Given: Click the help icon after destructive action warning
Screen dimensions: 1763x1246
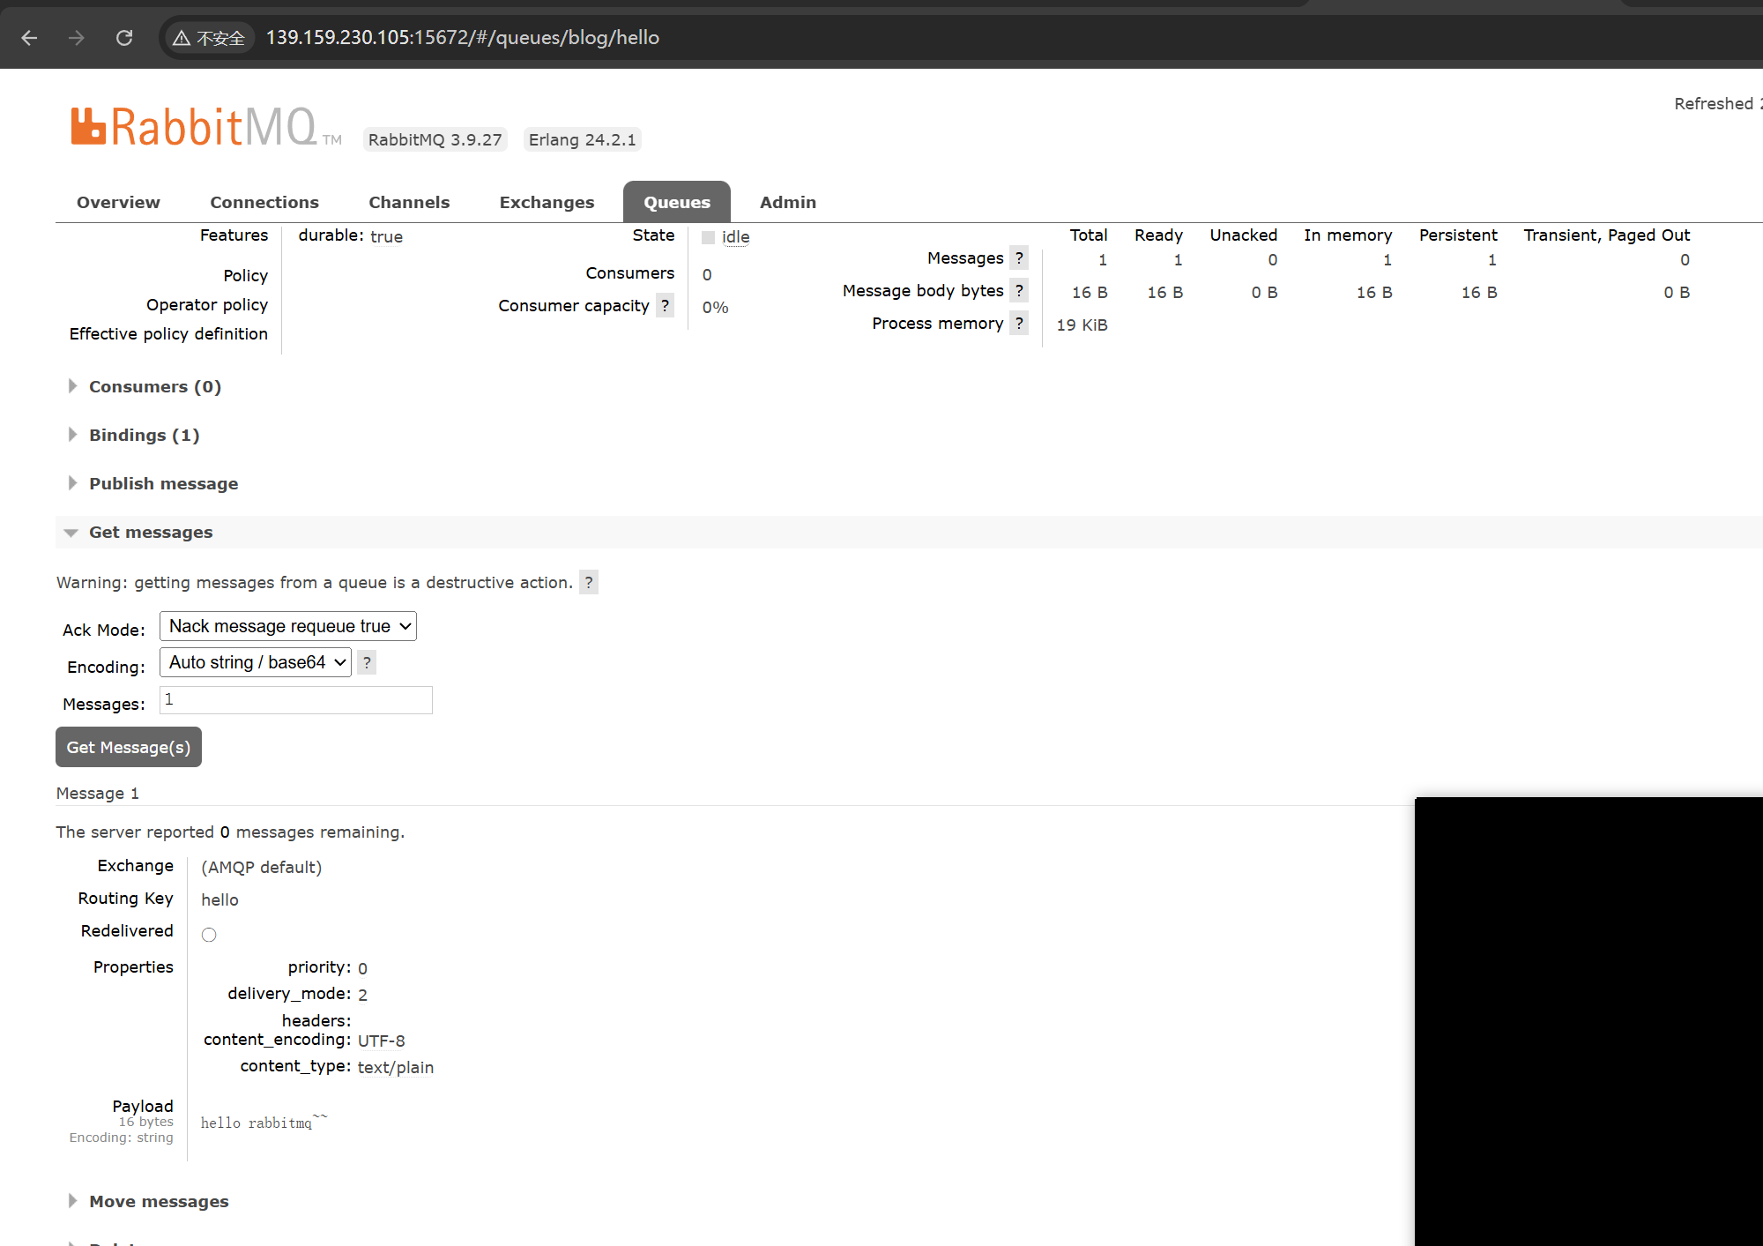Looking at the screenshot, I should (589, 583).
